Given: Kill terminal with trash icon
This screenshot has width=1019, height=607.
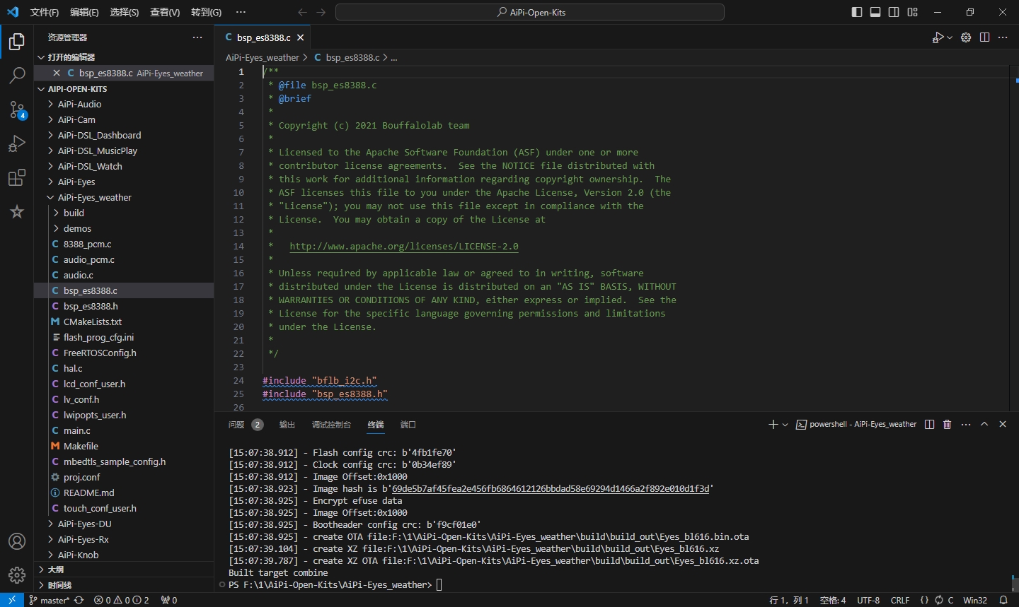Looking at the screenshot, I should tap(947, 424).
